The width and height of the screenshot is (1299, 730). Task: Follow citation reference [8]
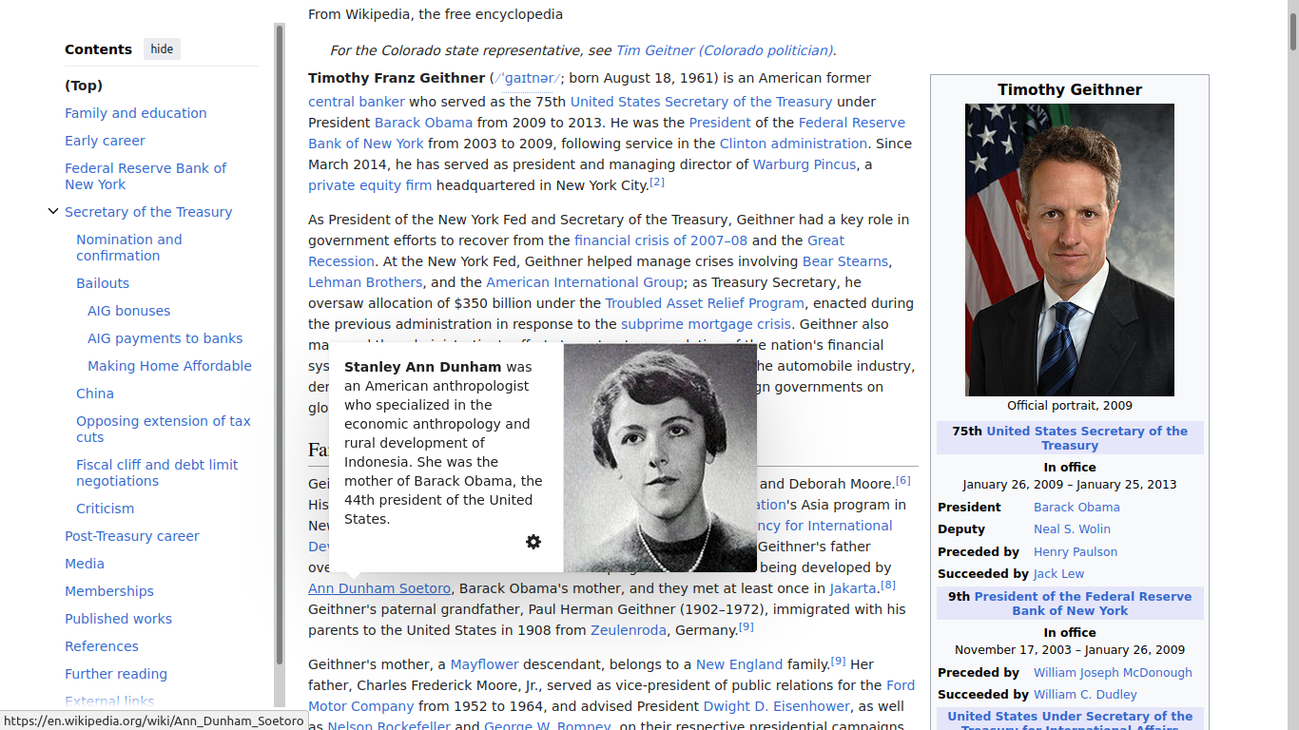[x=888, y=585]
